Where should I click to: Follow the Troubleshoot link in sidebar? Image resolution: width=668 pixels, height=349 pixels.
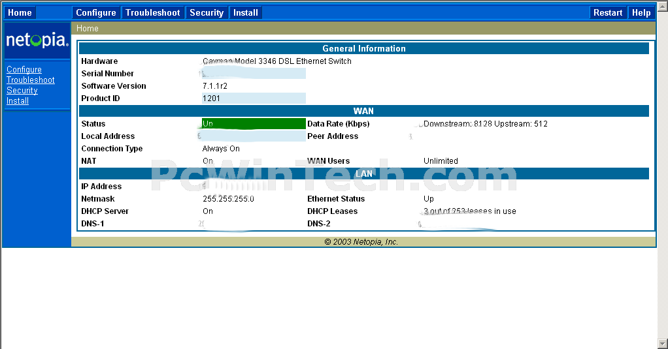click(30, 80)
